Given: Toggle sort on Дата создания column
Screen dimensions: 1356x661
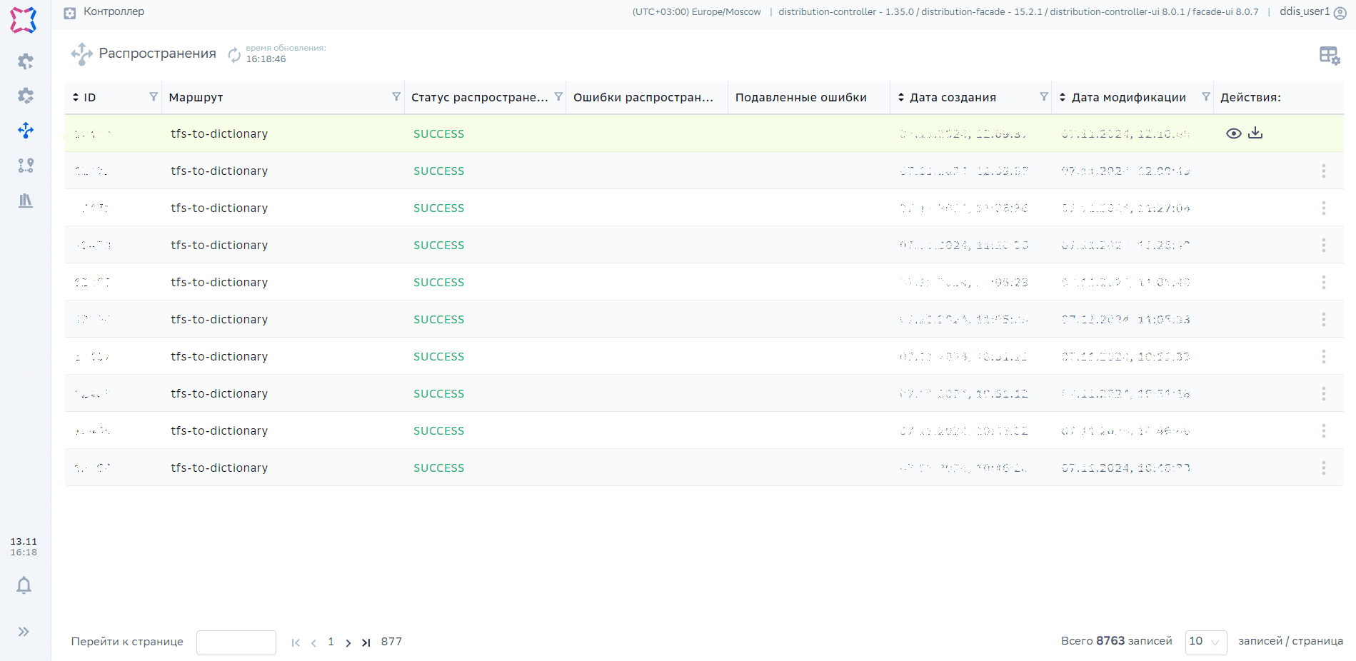Looking at the screenshot, I should 901,97.
